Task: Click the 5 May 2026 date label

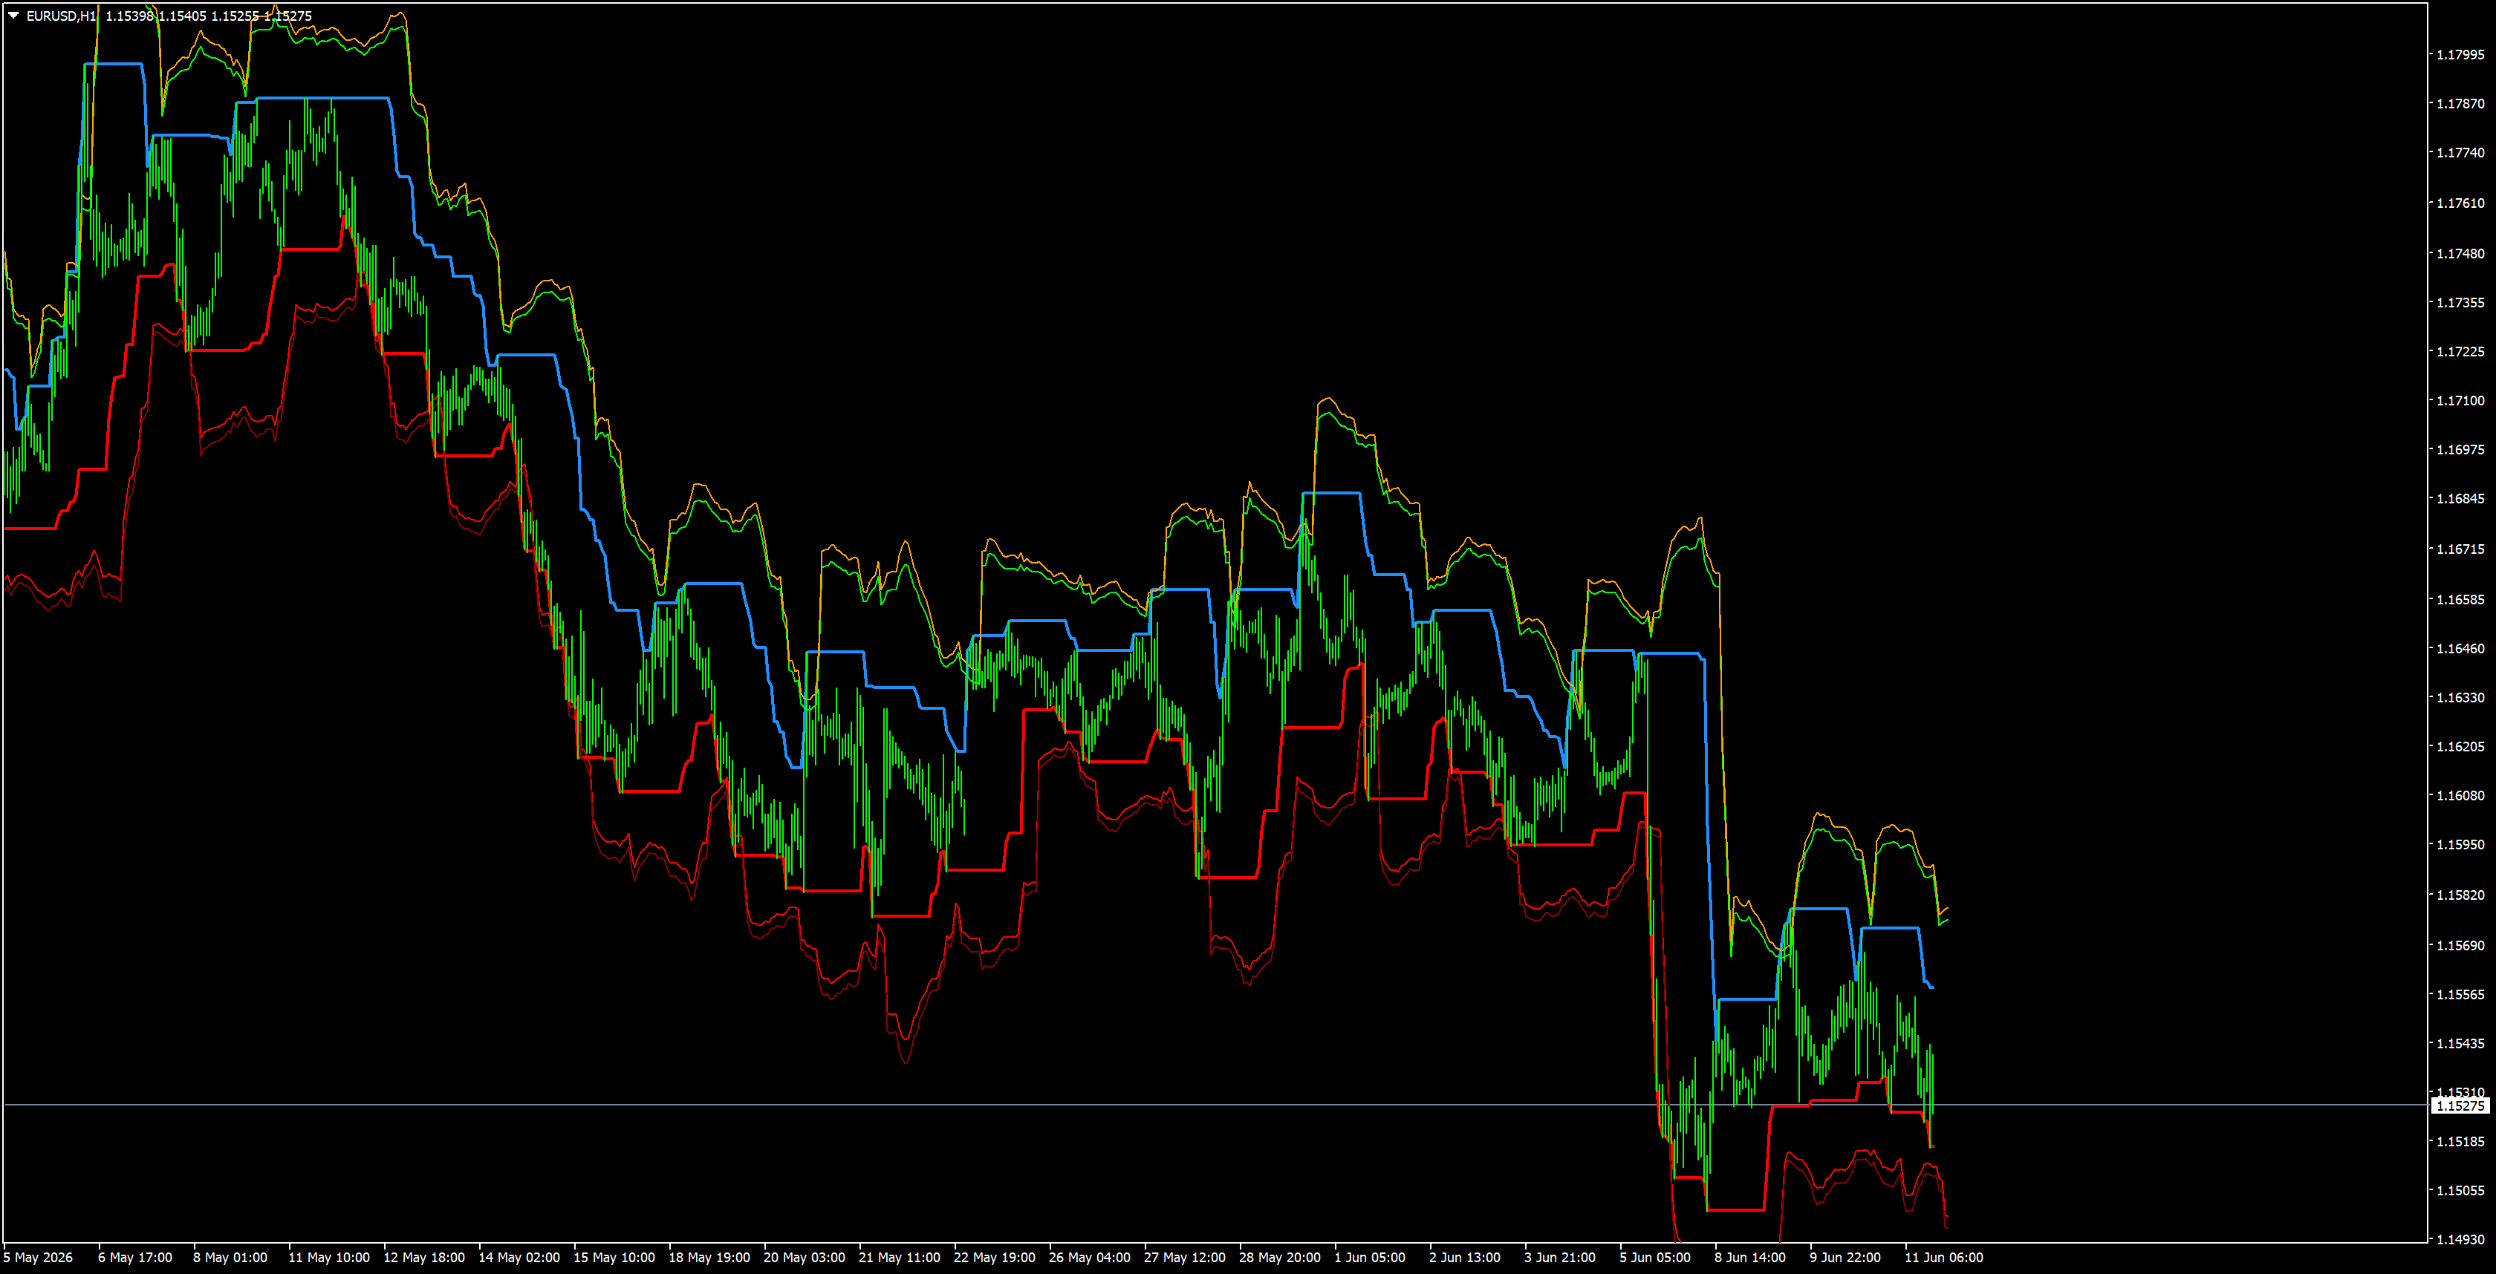Action: [x=38, y=1258]
